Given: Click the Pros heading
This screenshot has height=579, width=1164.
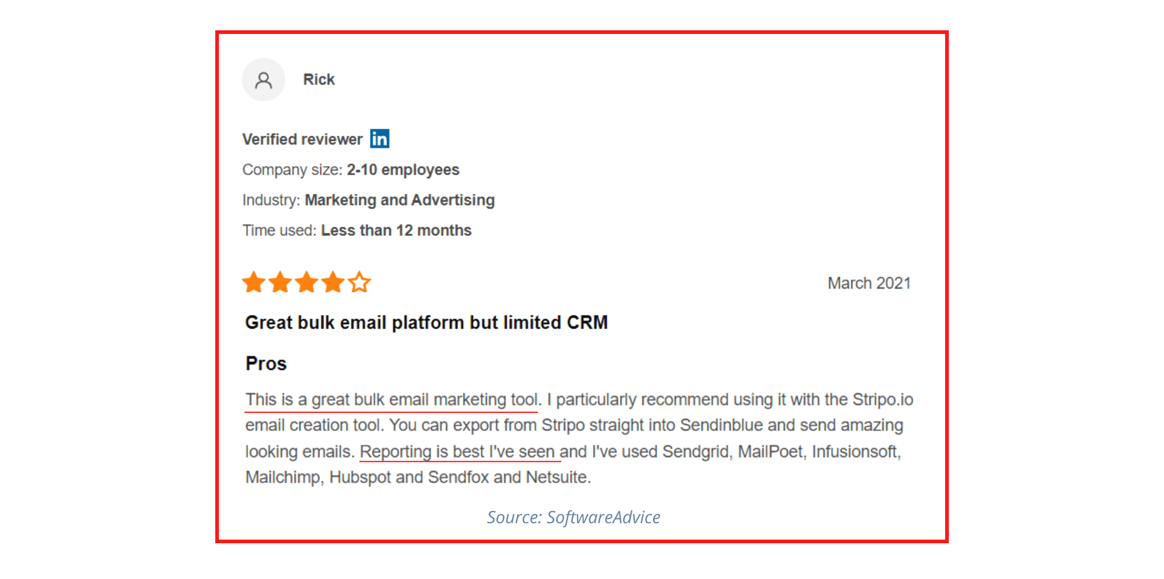Looking at the screenshot, I should coord(266,364).
